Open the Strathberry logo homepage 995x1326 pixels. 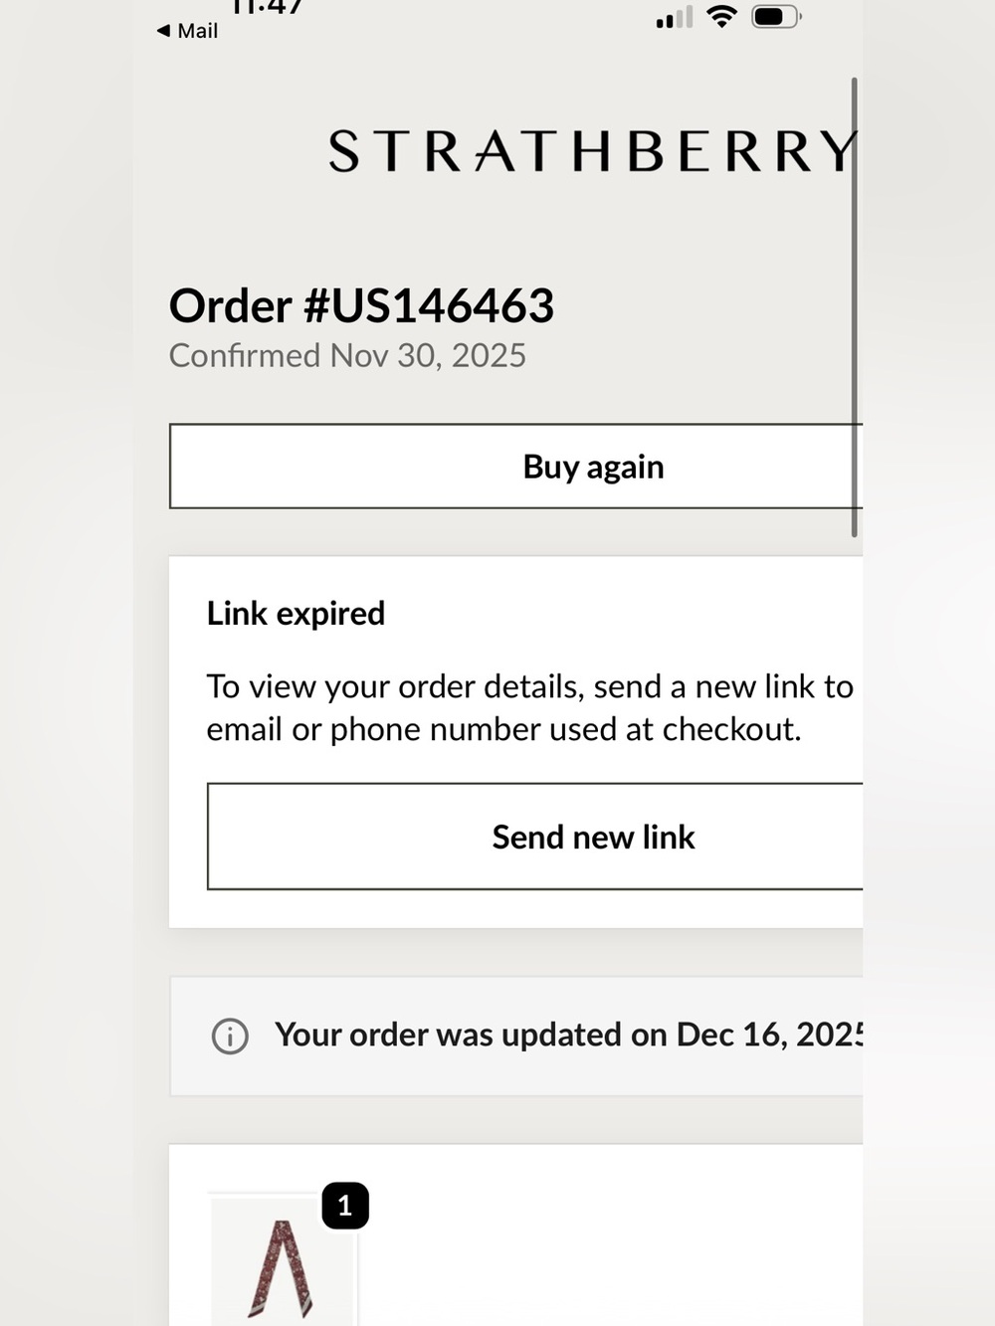[x=593, y=151]
